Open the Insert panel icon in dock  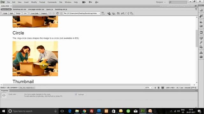201,10
